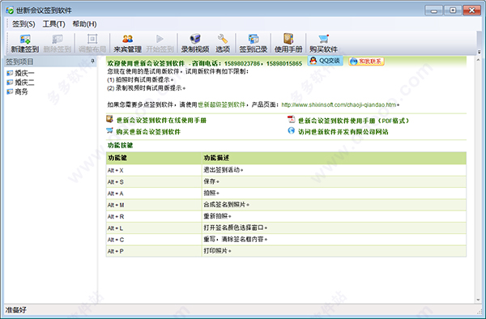Screen dimensions: 486x319
Task: Click the Alt + L shortcut cell
Action: (x=154, y=228)
